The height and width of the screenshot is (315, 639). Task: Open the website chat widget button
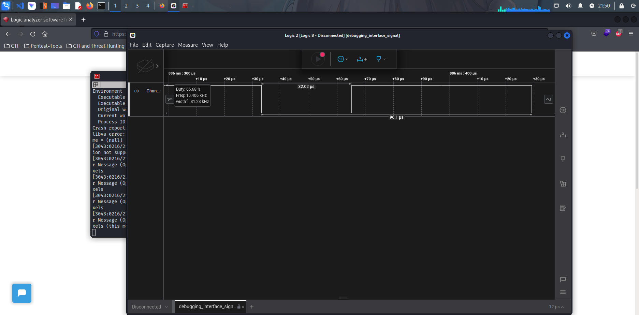[x=22, y=293]
